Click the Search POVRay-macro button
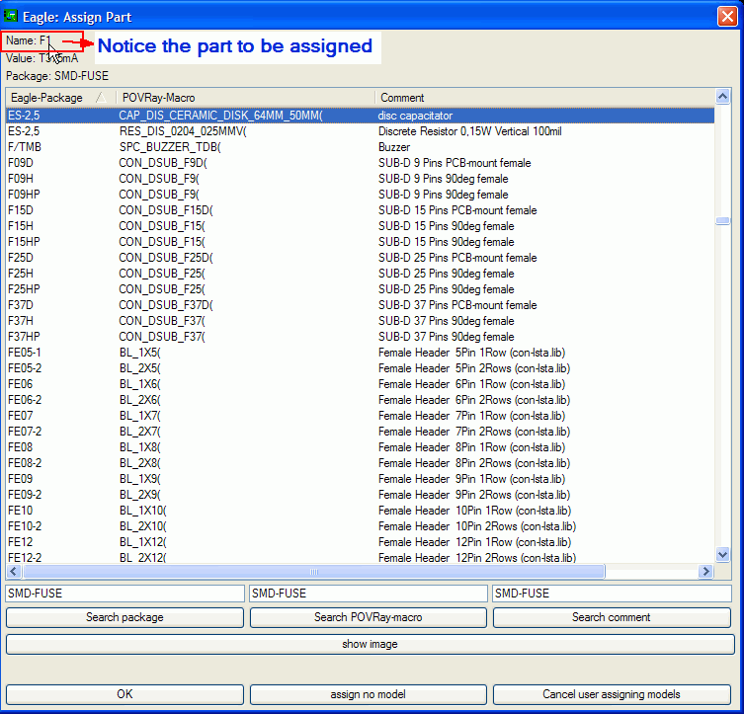The image size is (744, 714). click(x=369, y=617)
